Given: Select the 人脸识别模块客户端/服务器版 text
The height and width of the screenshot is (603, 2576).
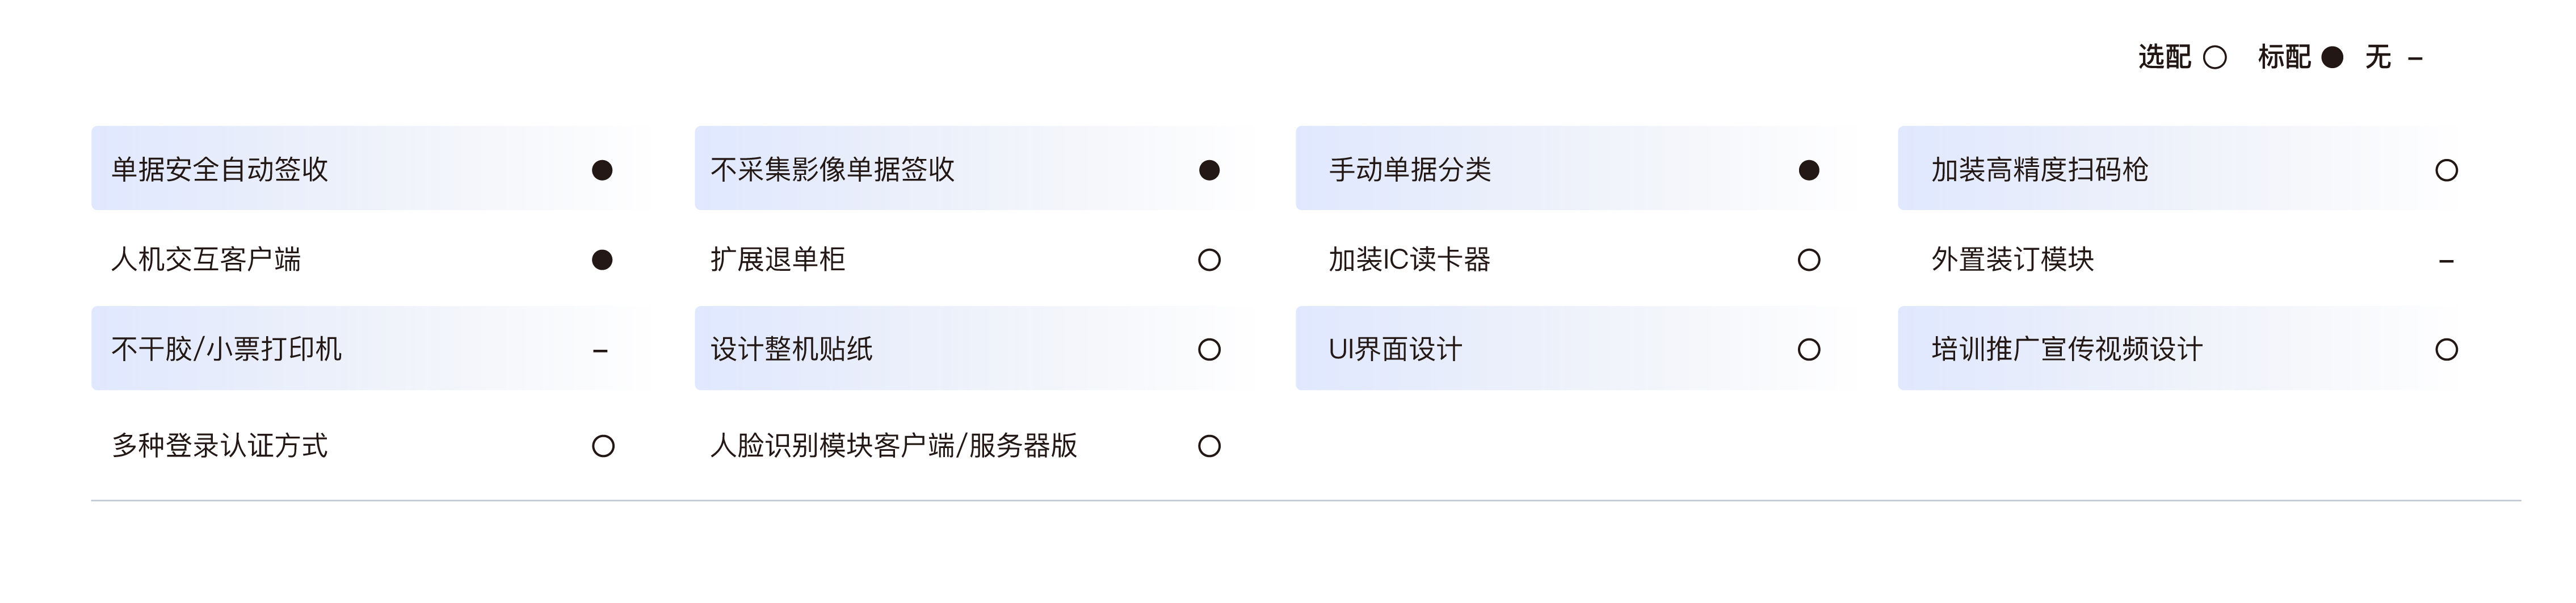Looking at the screenshot, I should 893,445.
